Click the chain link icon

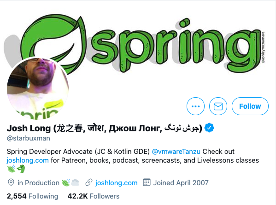[x=89, y=182]
